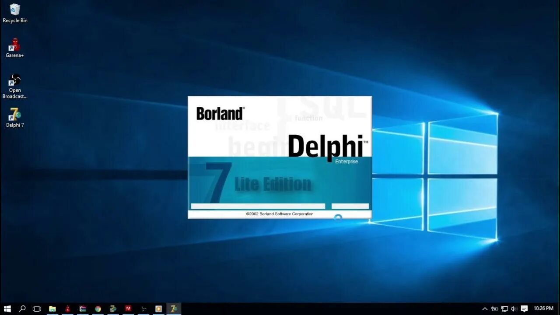Open the Windows Start menu
Screen dimensions: 560x315
point(7,309)
